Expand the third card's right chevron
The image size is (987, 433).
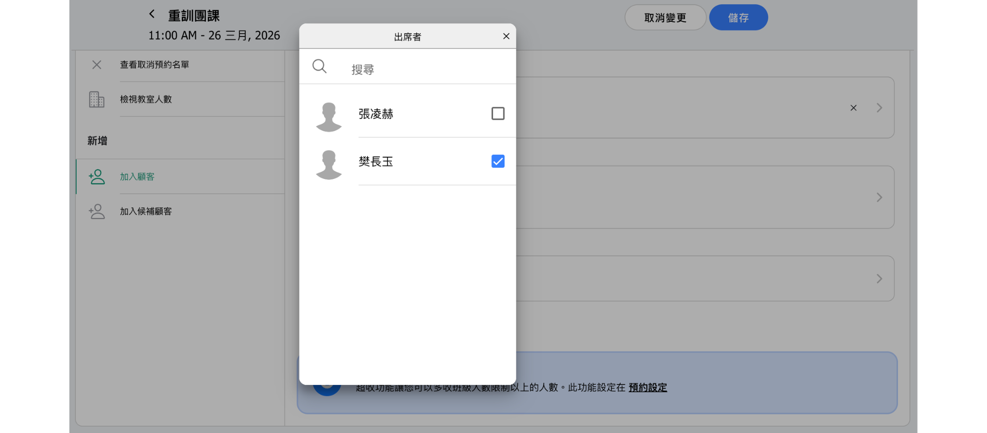[879, 279]
